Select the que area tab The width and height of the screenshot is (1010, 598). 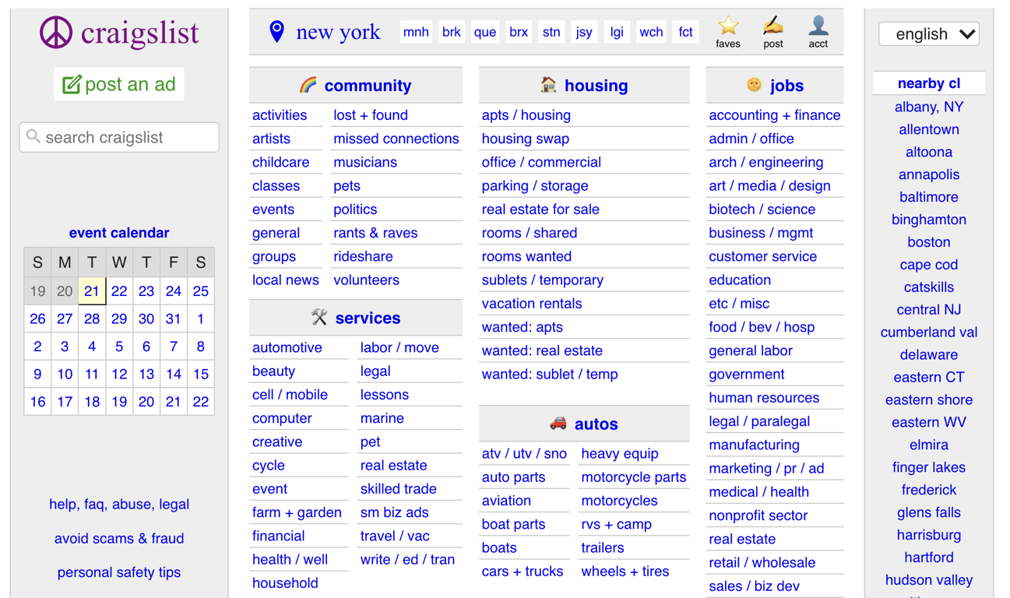pyautogui.click(x=484, y=32)
